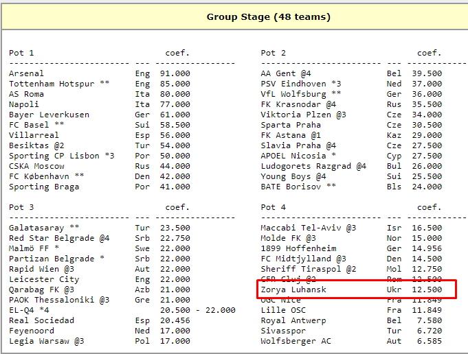Click Sporting CP Lisbon entry
Screen dimensions: 468x354
(x=52, y=156)
